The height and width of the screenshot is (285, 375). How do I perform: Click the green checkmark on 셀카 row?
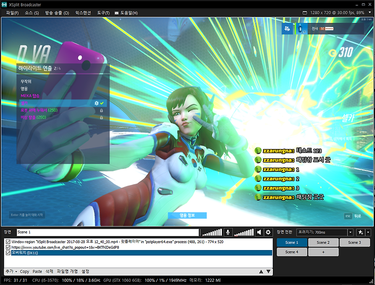102,103
